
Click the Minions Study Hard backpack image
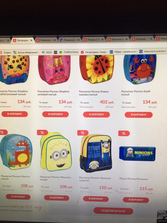tap(96, 153)
